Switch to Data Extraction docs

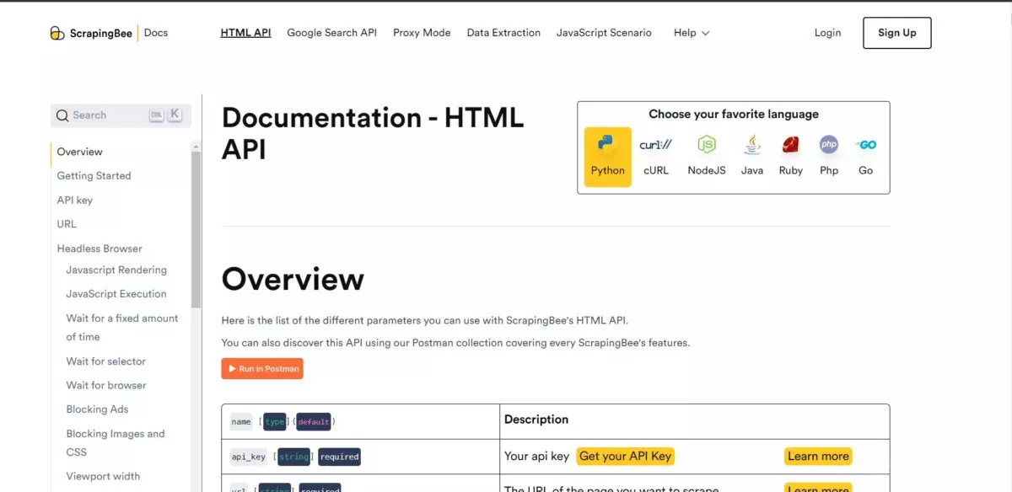pos(503,33)
